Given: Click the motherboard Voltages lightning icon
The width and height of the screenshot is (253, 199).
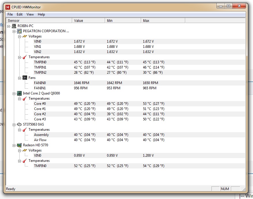Looking at the screenshot, I should (x=25, y=36).
